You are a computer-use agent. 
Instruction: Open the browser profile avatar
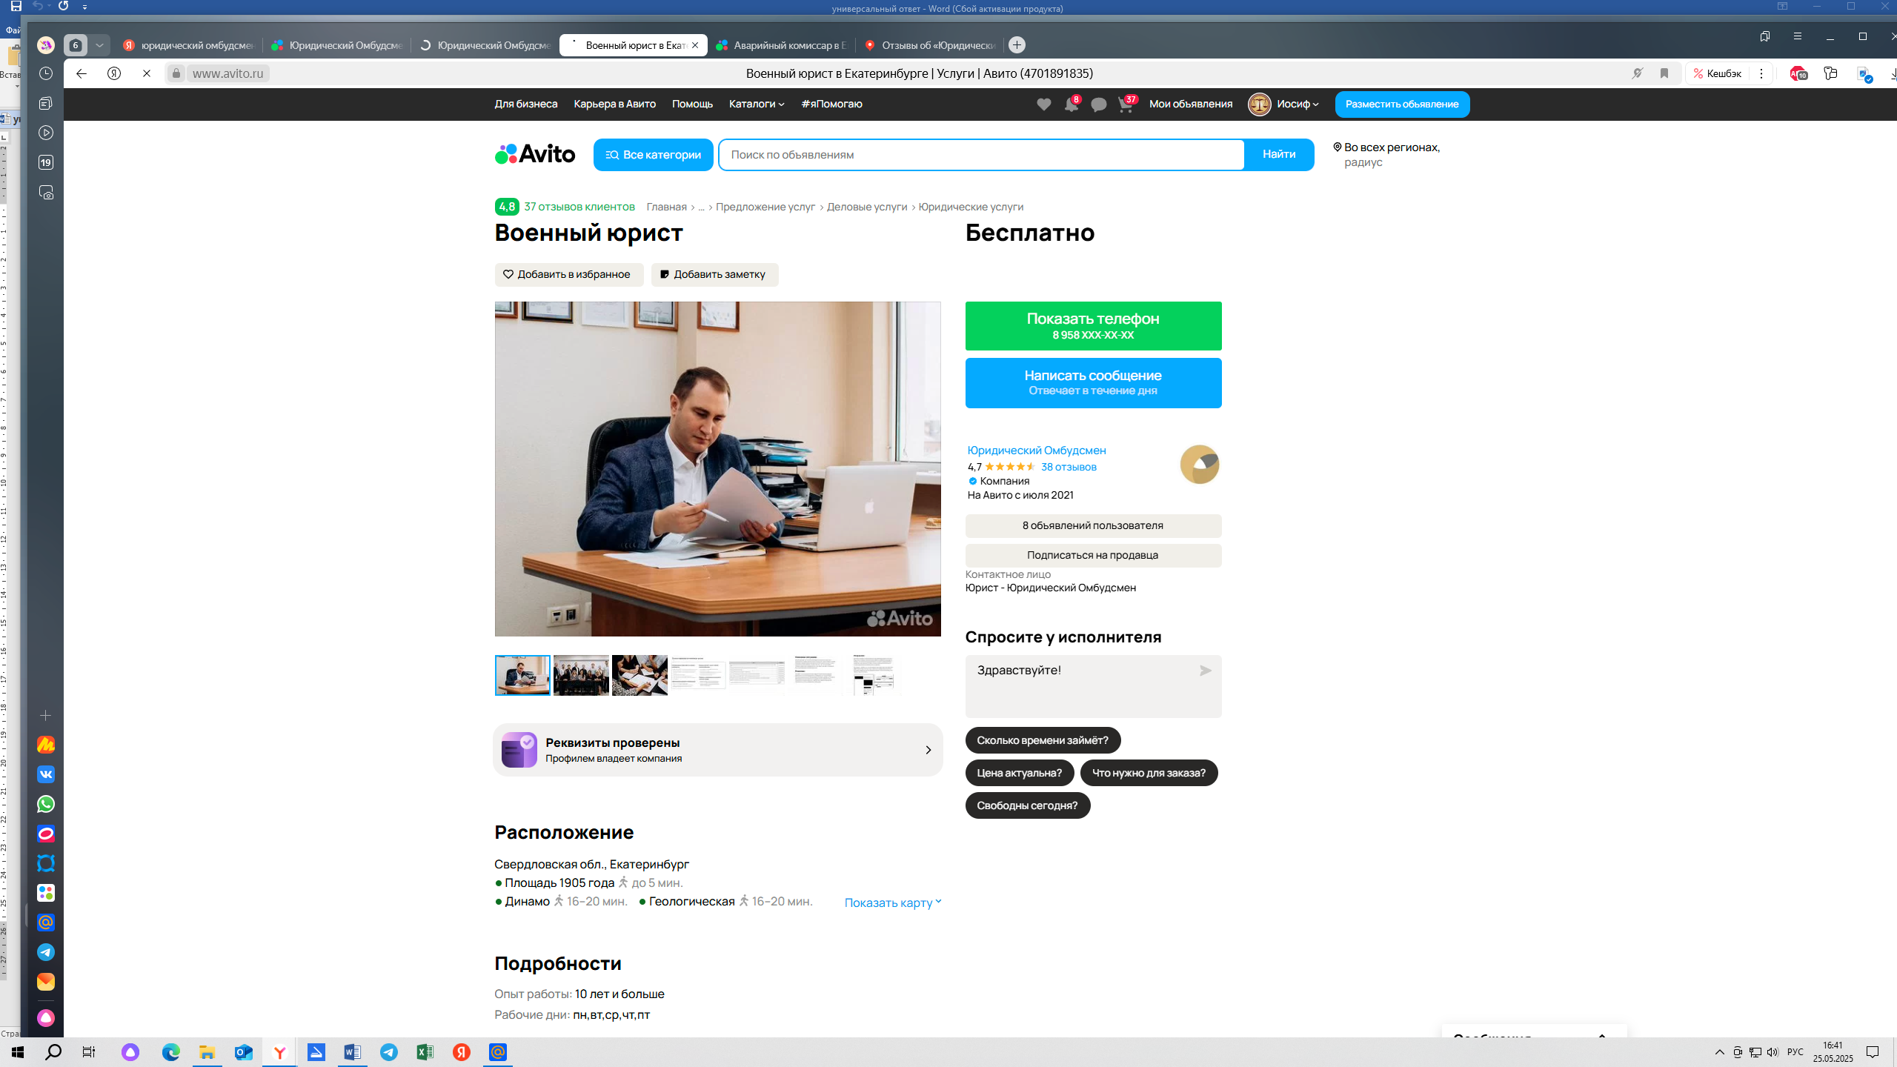pos(46,45)
